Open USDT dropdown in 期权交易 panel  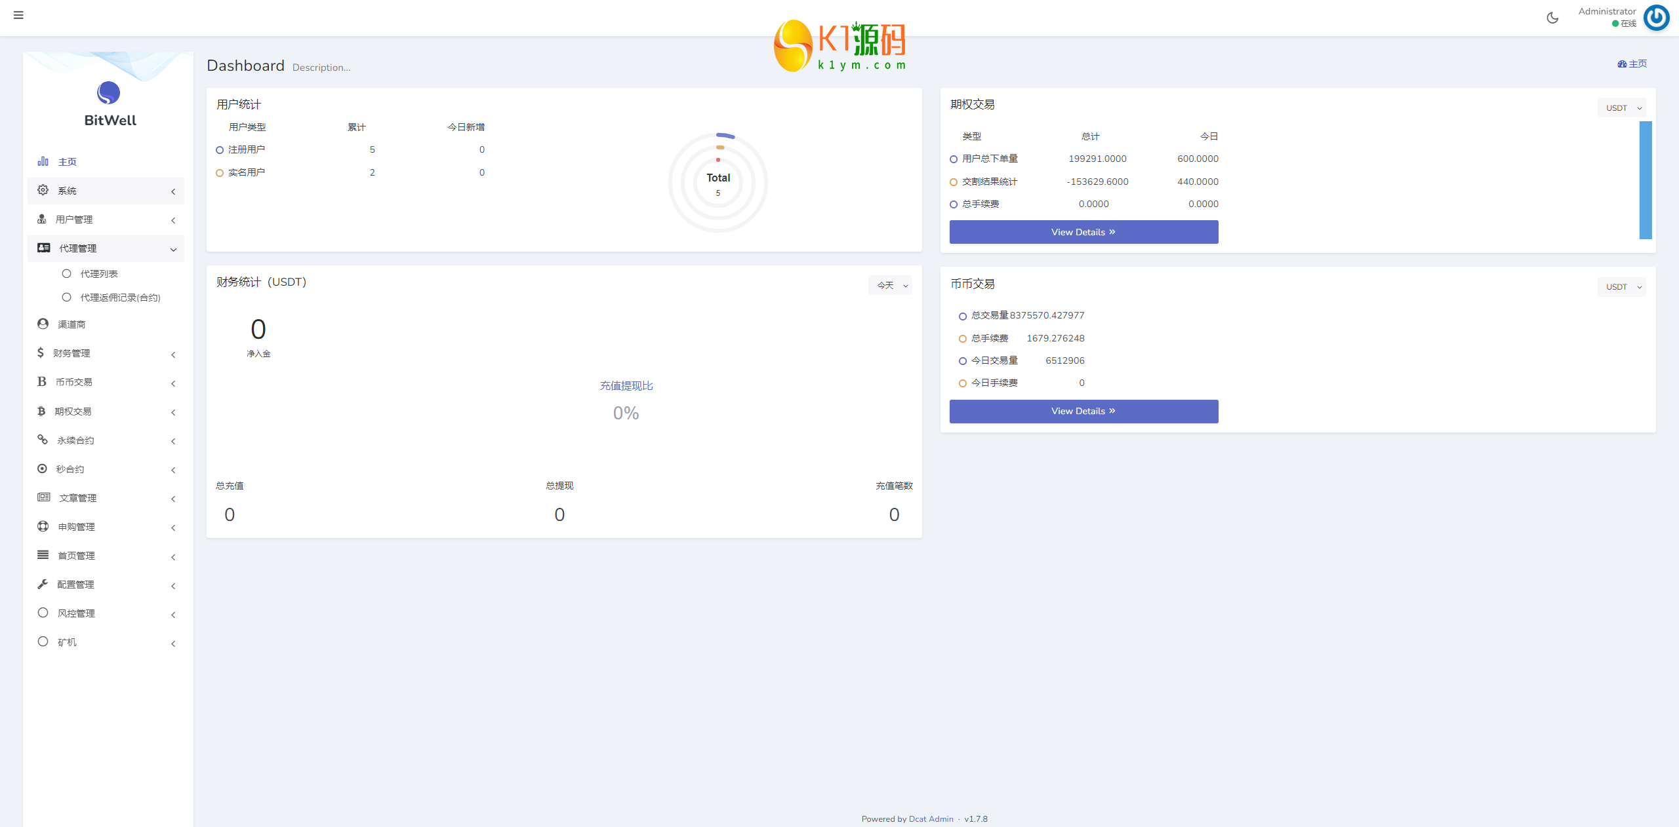1622,108
